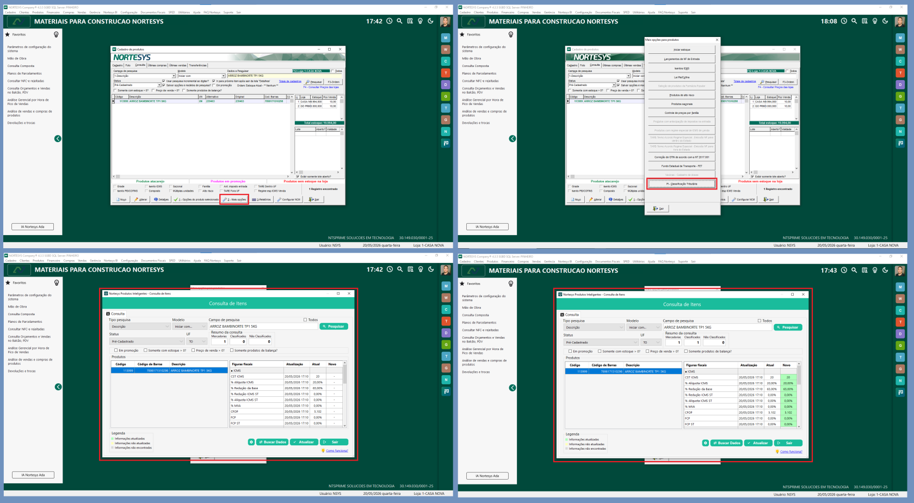Enable Em promoção in 17:42 Cadastro de produtos window

pyautogui.click(x=214, y=85)
